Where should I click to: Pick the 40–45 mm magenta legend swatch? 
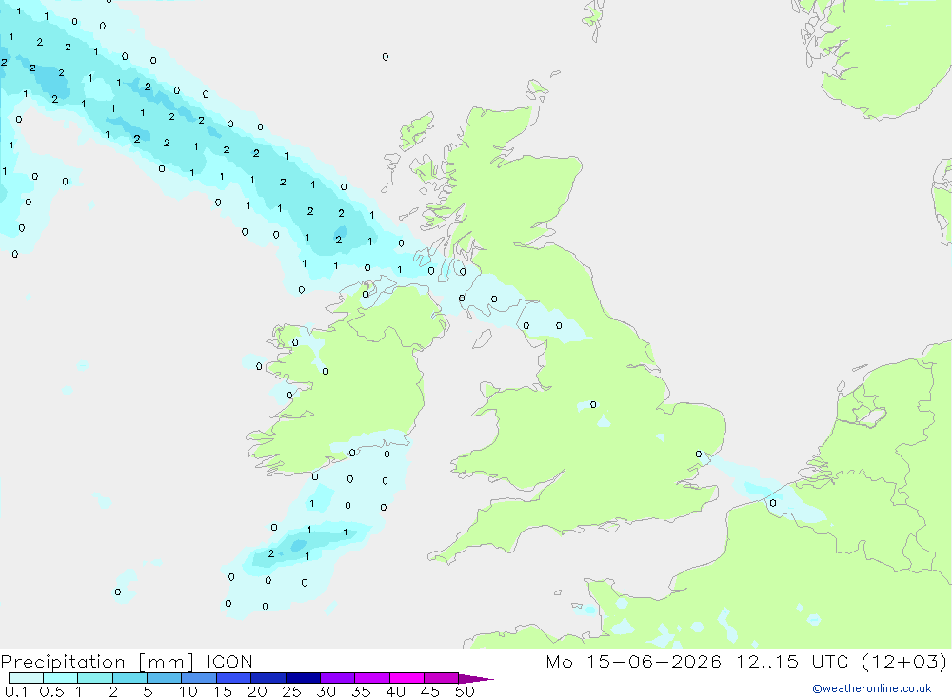407,678
